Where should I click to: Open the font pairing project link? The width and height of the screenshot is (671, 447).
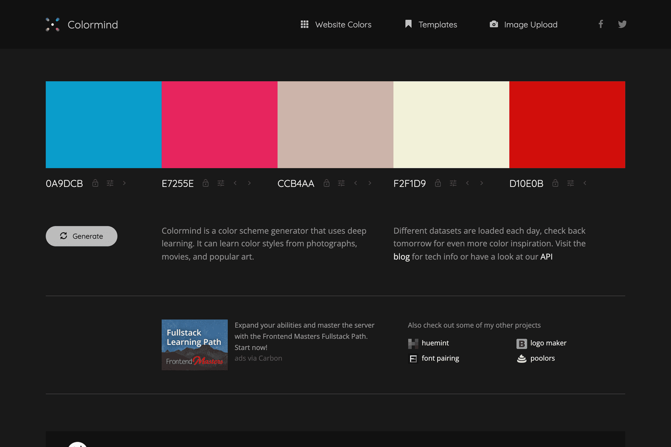[x=440, y=358]
